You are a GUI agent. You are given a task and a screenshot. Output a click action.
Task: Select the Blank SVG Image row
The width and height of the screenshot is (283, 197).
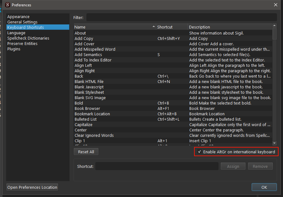pyautogui.click(x=173, y=98)
